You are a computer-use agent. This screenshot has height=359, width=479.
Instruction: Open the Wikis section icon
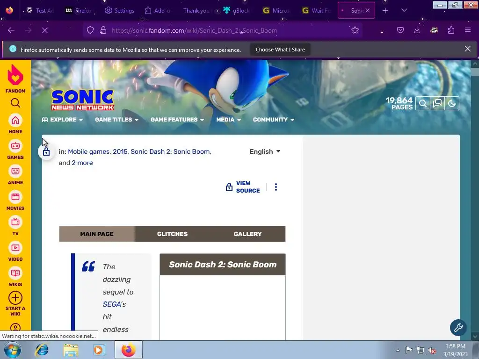pos(15,273)
